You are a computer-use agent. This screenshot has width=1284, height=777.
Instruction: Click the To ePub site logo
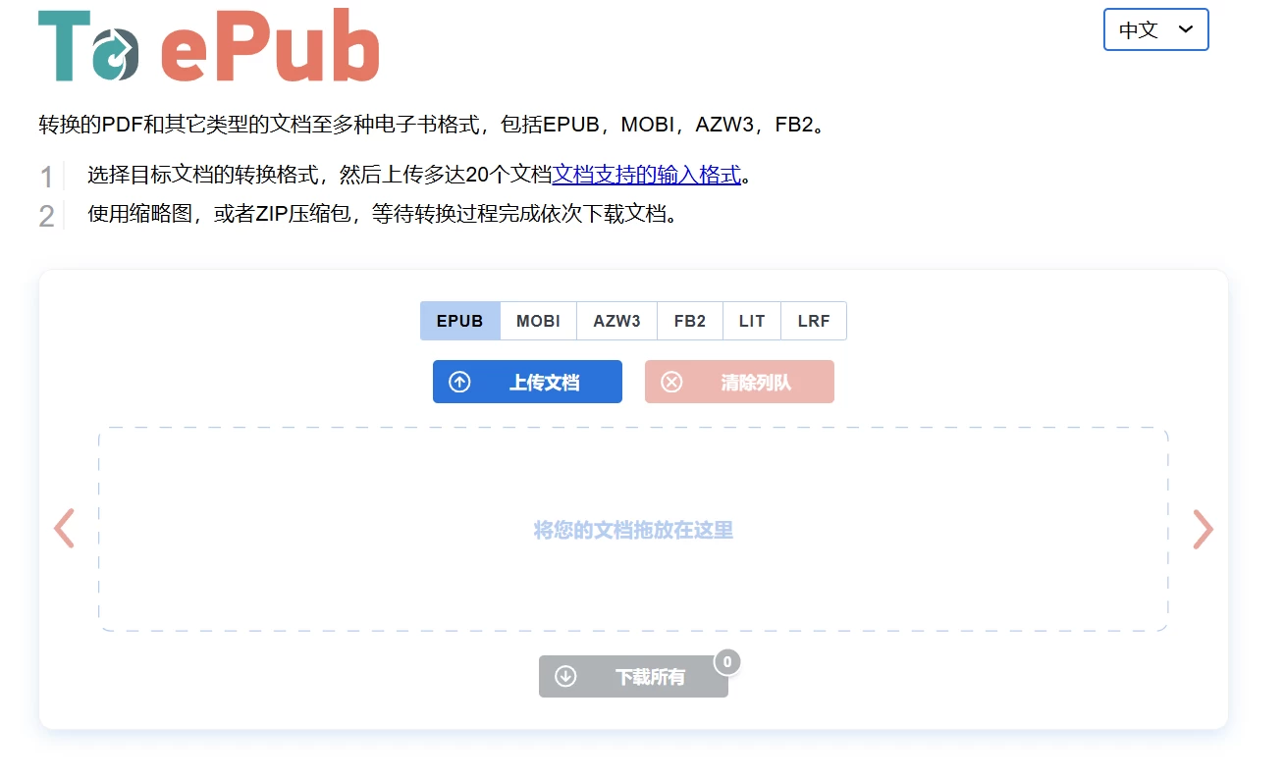pos(206,43)
